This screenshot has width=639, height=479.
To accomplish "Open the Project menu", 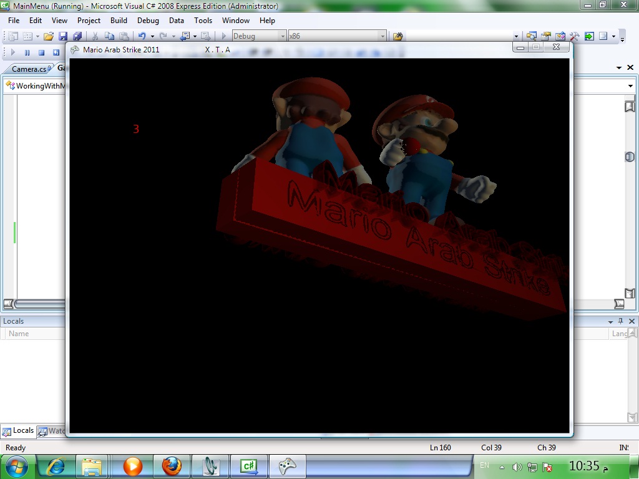I will click(89, 21).
